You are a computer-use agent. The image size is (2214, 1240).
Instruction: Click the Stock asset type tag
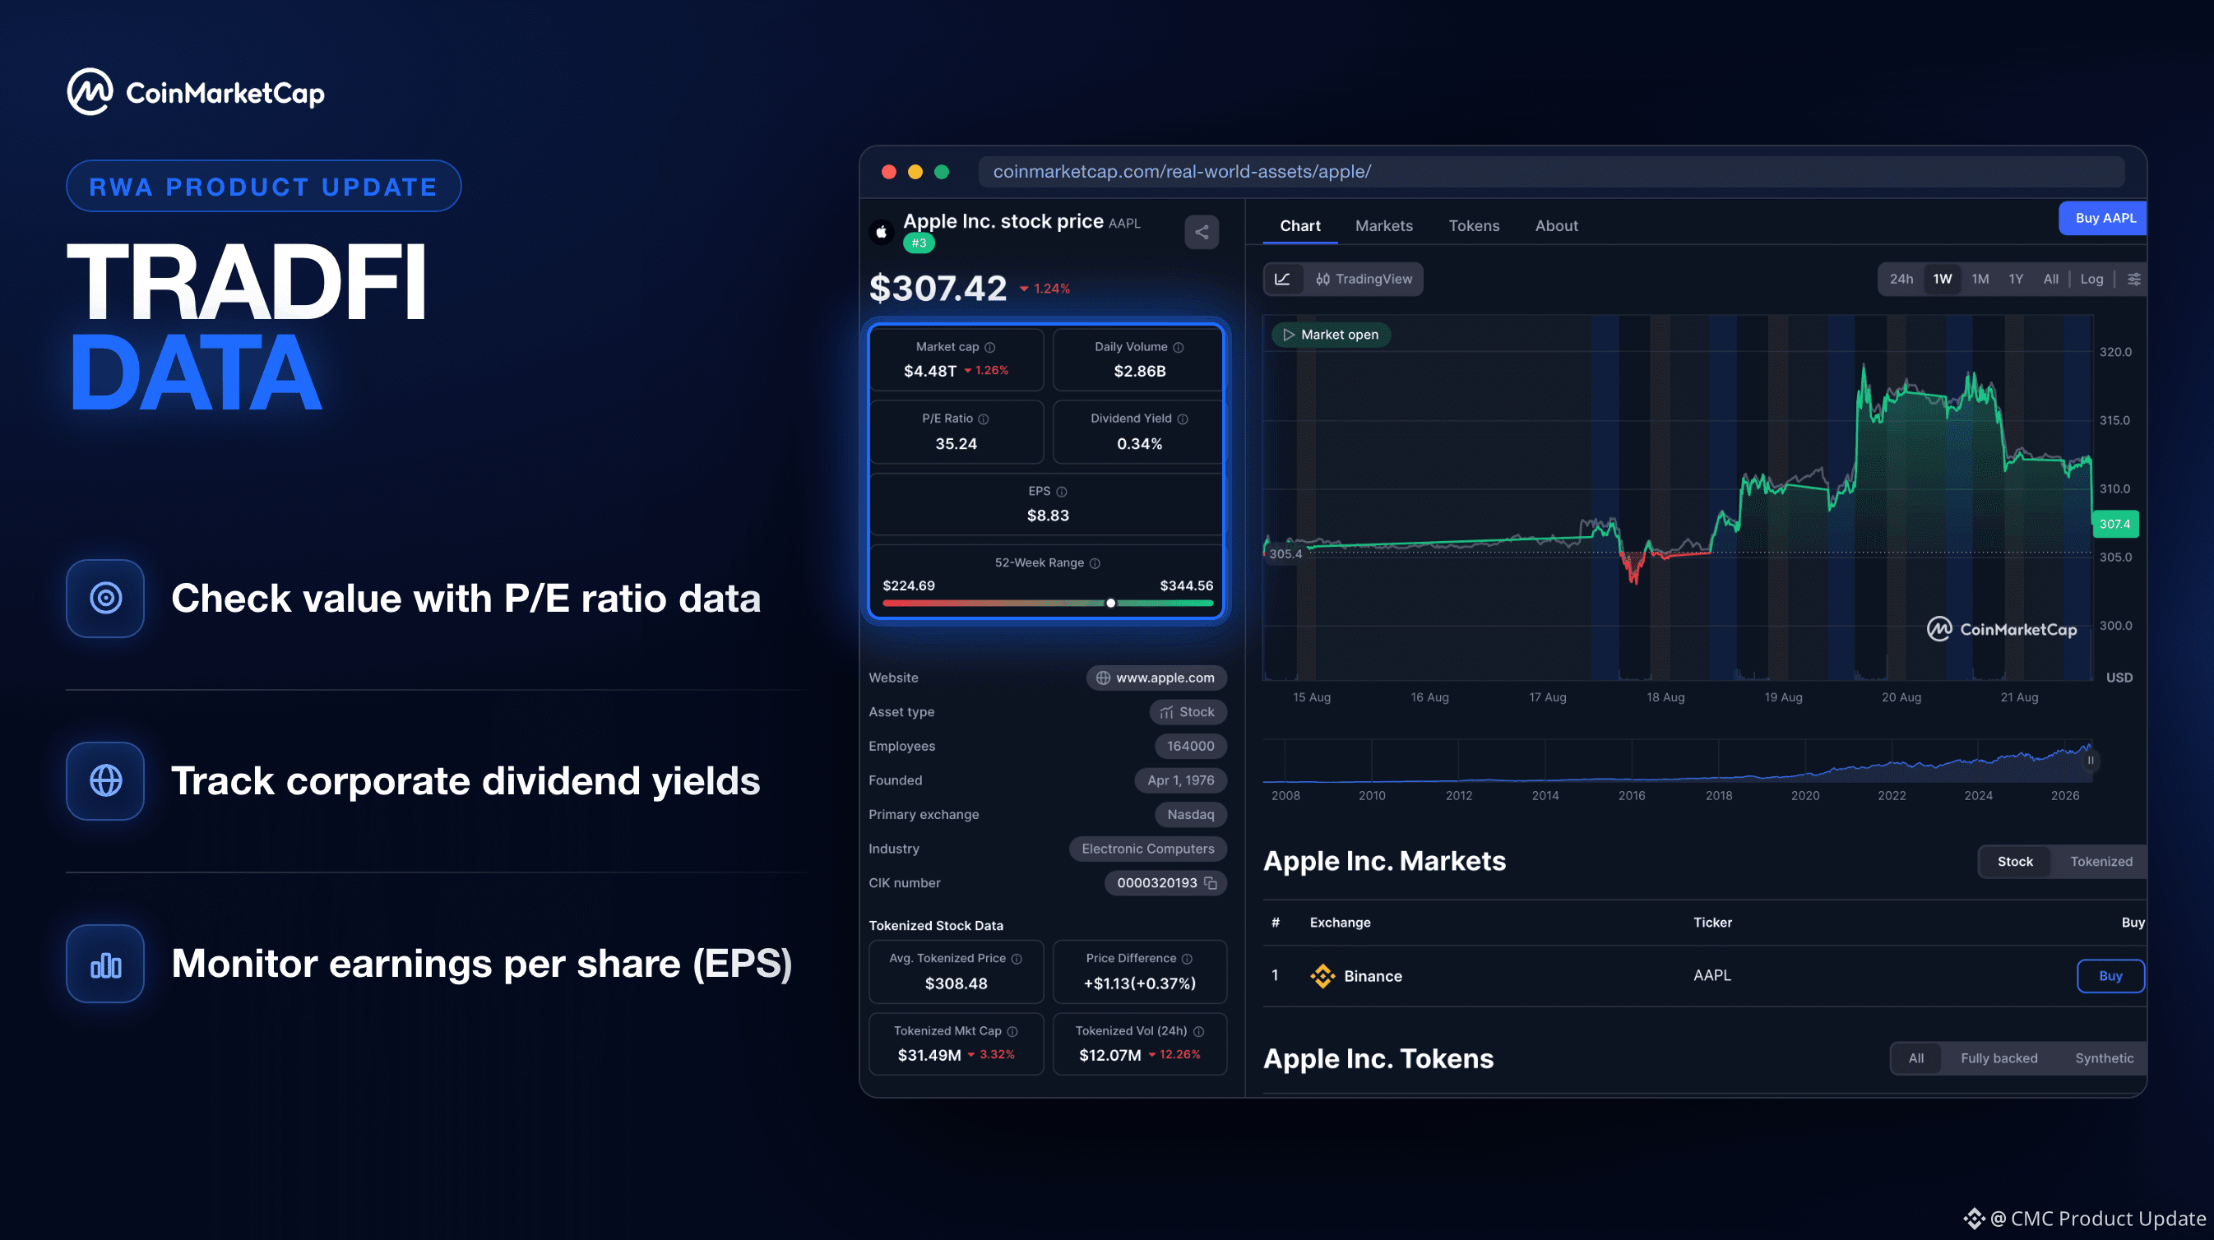[x=1187, y=712]
